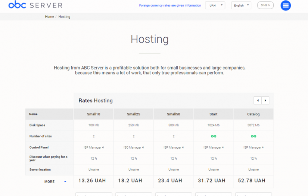Click the previous arrow in Rates Hosting
This screenshot has width=308, height=196.
258,100
